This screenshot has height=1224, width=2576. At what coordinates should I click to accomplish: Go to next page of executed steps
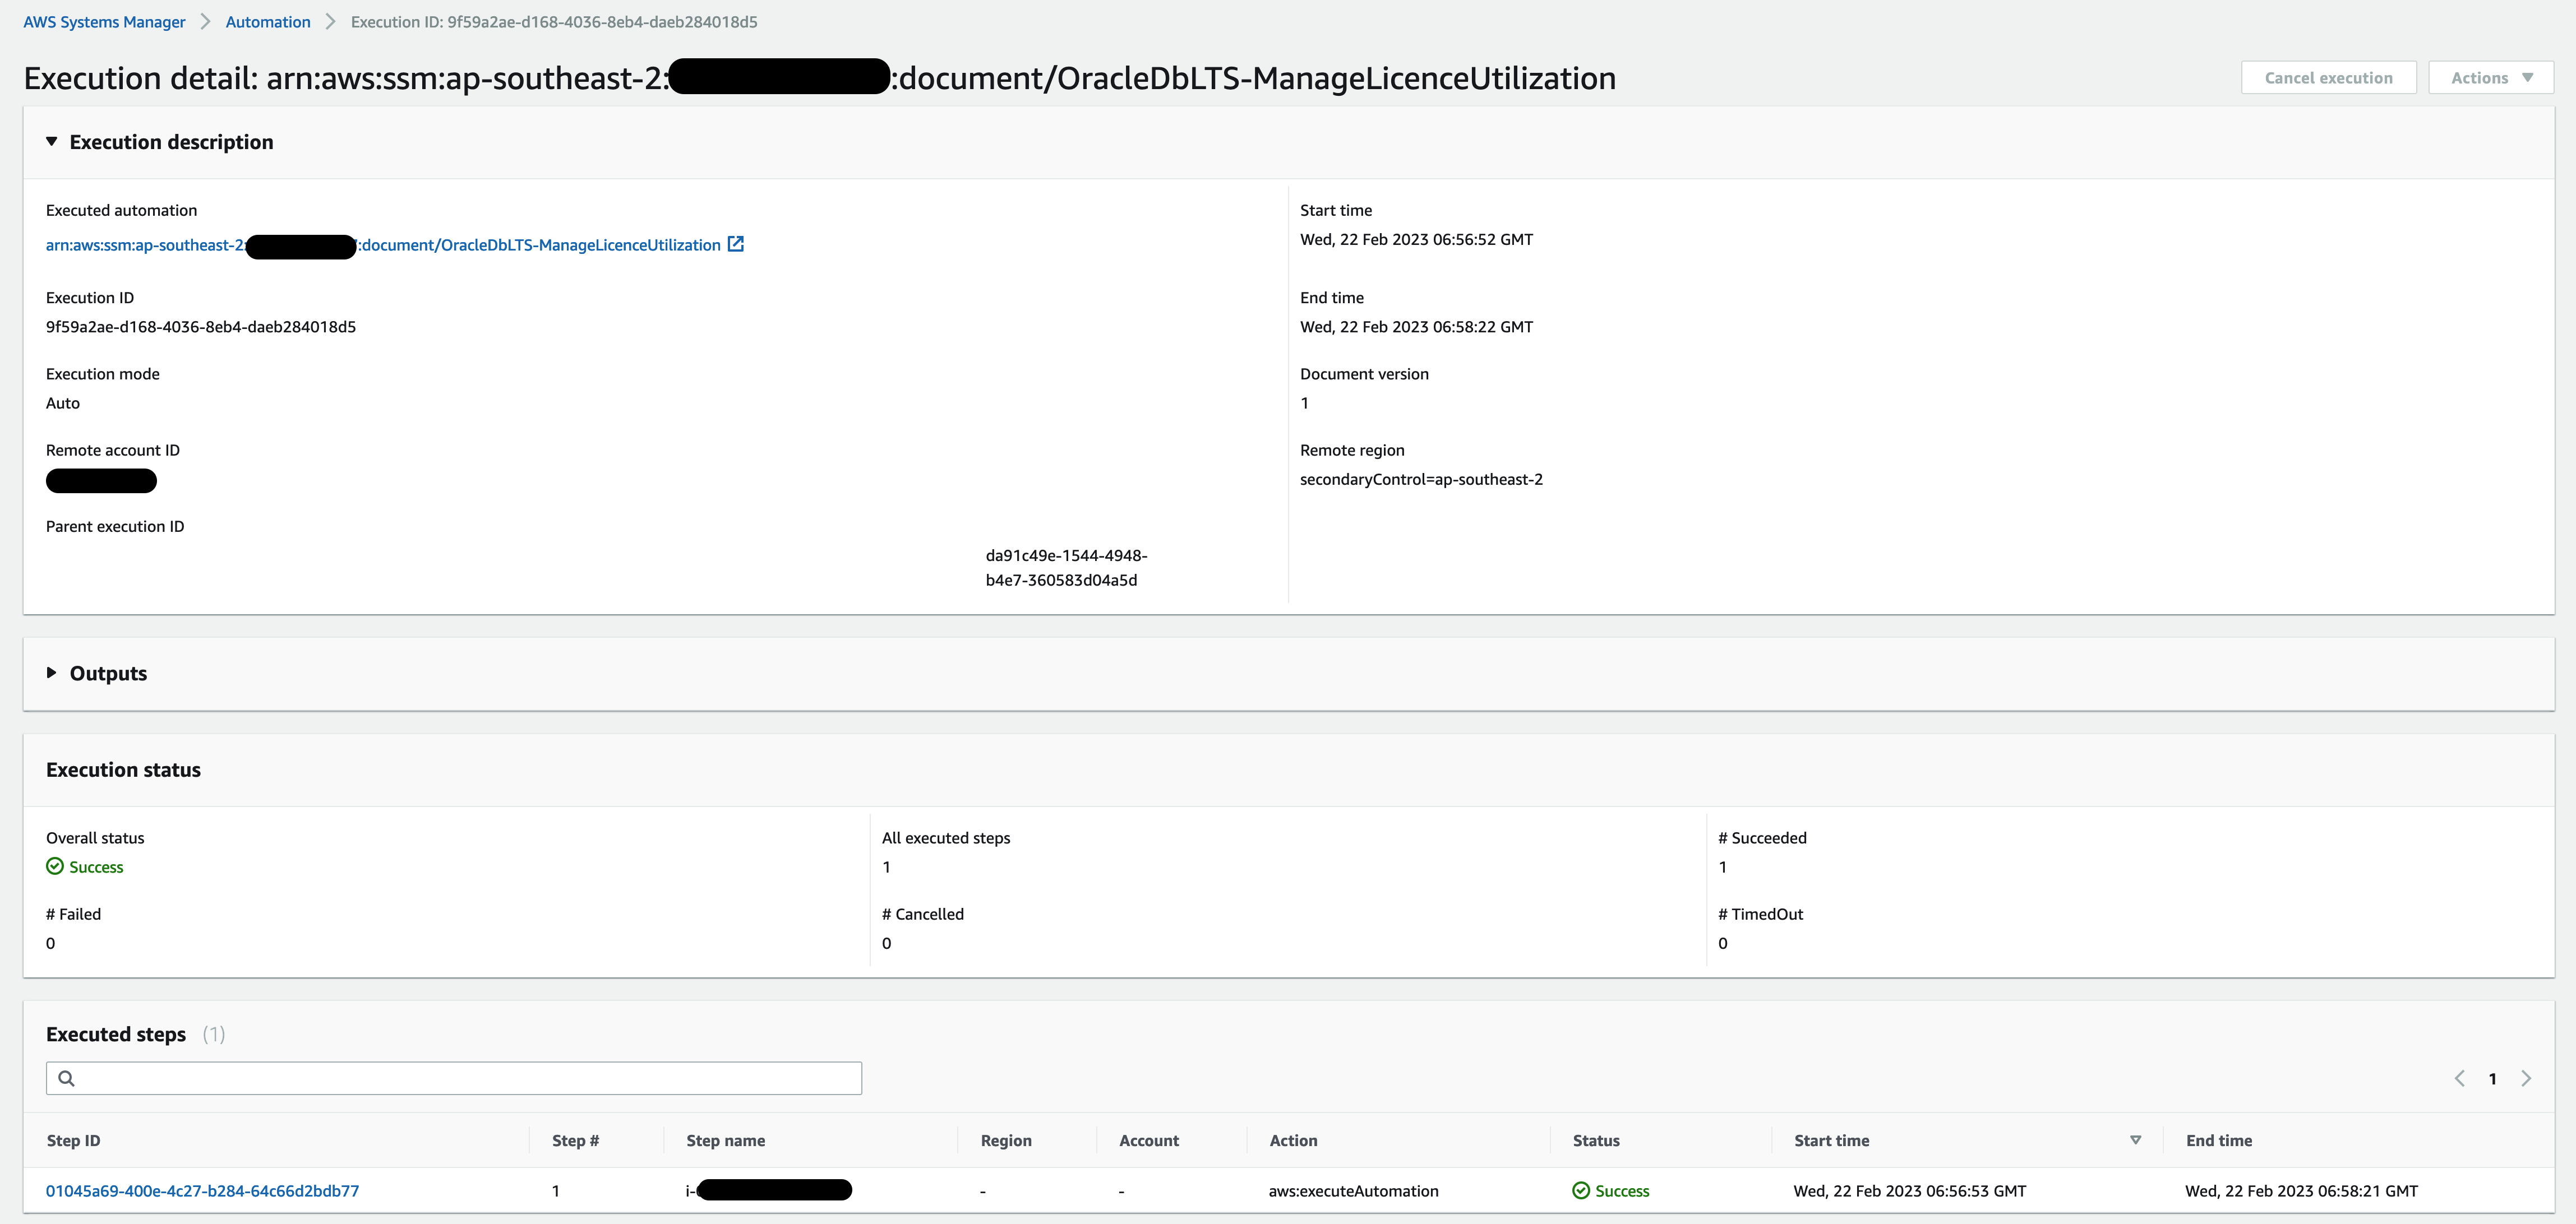(2525, 1078)
